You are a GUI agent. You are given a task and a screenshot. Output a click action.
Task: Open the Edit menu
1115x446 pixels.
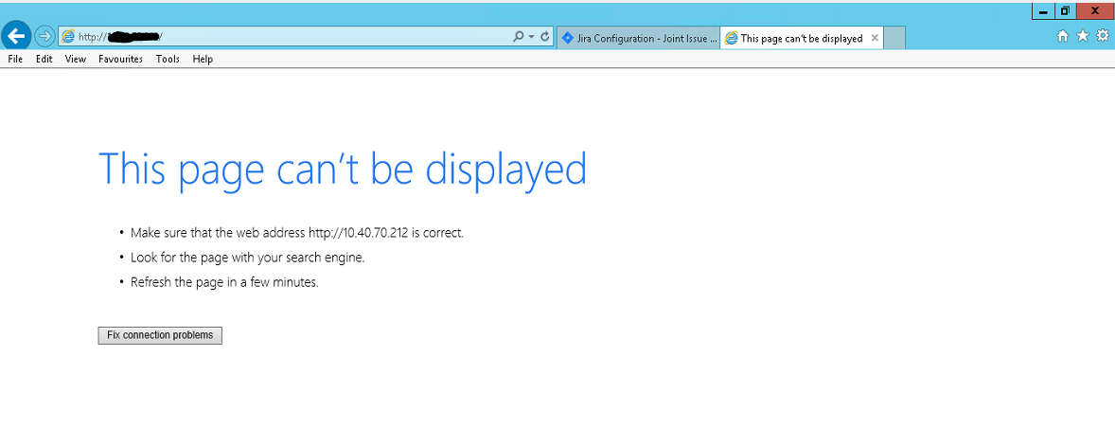(x=44, y=59)
